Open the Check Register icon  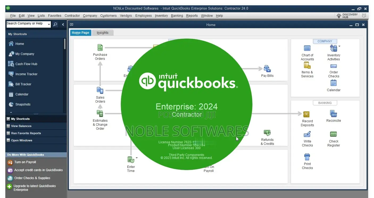coord(333,134)
